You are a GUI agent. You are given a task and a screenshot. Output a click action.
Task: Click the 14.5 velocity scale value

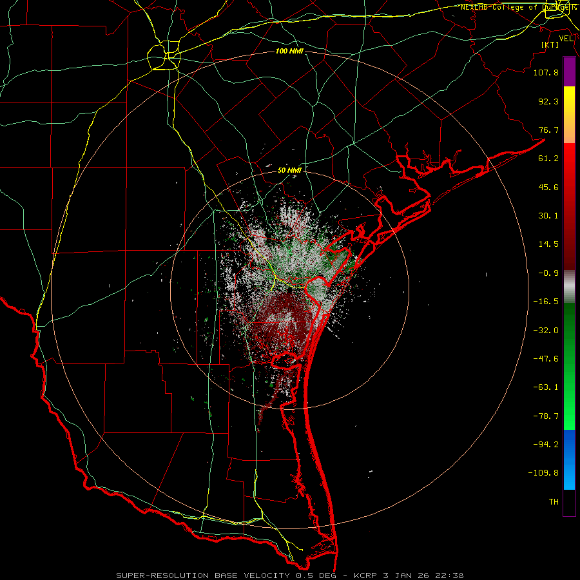548,244
